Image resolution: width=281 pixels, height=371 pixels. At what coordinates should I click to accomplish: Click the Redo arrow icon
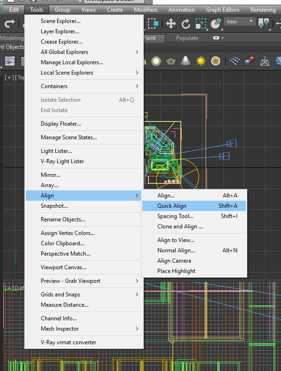click(9, 23)
